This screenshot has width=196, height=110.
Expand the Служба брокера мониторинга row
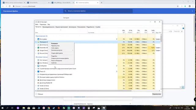(x=36, y=68)
